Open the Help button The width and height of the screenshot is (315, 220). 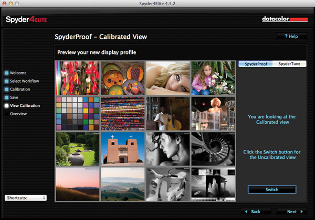point(291,36)
